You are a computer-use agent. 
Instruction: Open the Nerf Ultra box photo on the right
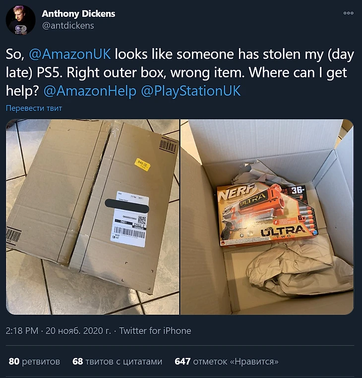[267, 217]
